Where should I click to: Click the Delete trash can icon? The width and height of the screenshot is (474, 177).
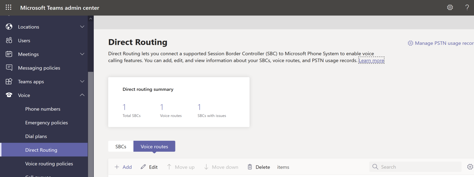(x=250, y=167)
